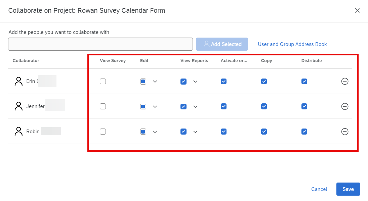Check View Survey for Jennifer

point(103,106)
